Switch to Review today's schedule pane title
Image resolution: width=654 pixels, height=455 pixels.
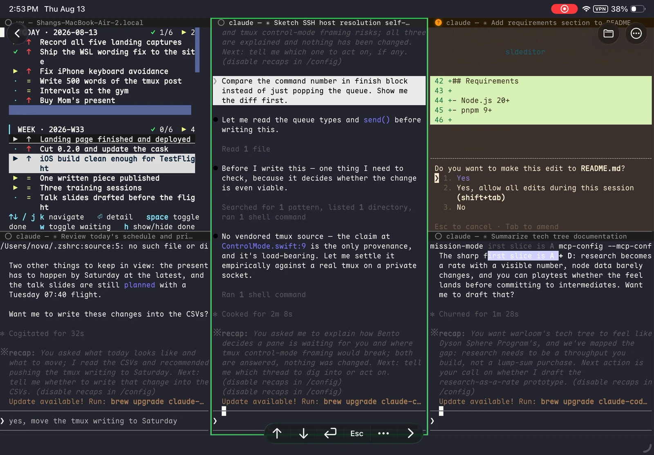104,236
